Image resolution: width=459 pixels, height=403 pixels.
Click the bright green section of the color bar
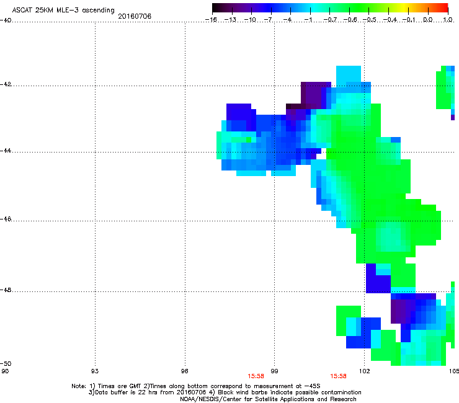(x=360, y=8)
